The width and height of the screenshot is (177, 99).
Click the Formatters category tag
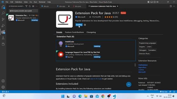click(152, 50)
